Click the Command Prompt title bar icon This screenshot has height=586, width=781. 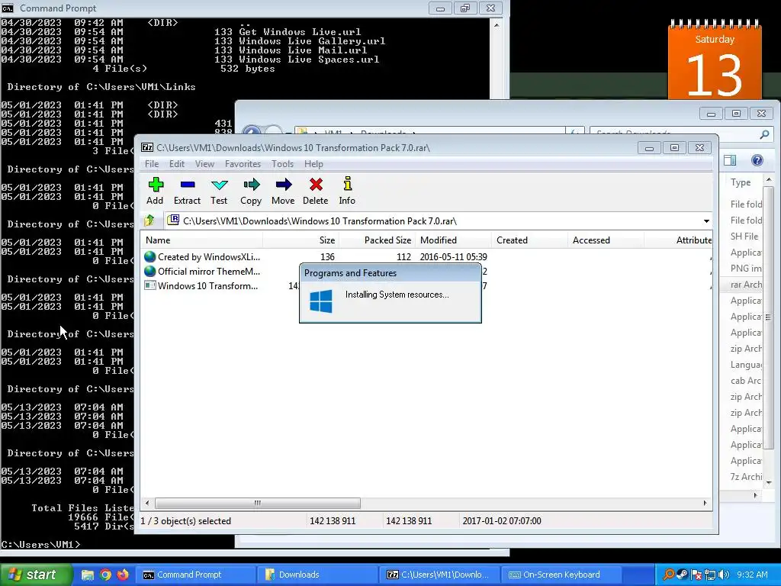click(8, 8)
